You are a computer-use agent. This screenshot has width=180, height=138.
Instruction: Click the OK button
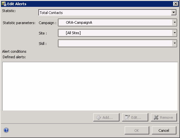(137, 130)
